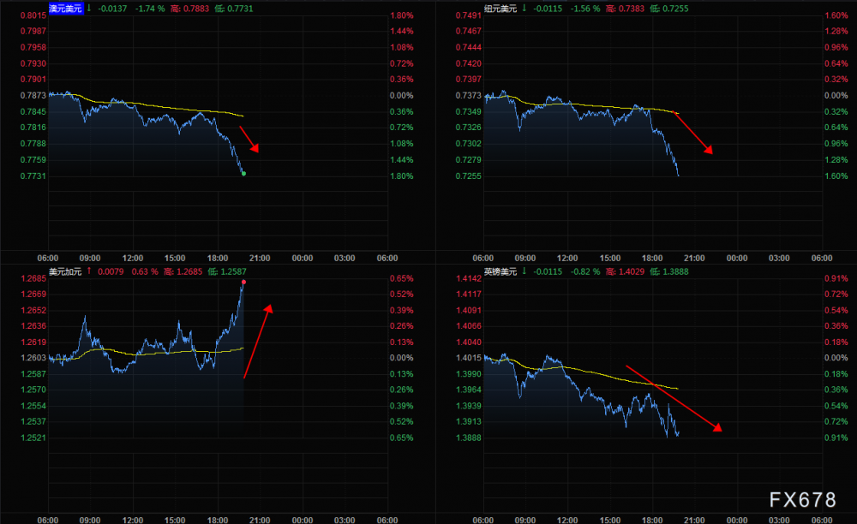Click the header high value 1.2685
The width and height of the screenshot is (857, 524).
tap(189, 271)
